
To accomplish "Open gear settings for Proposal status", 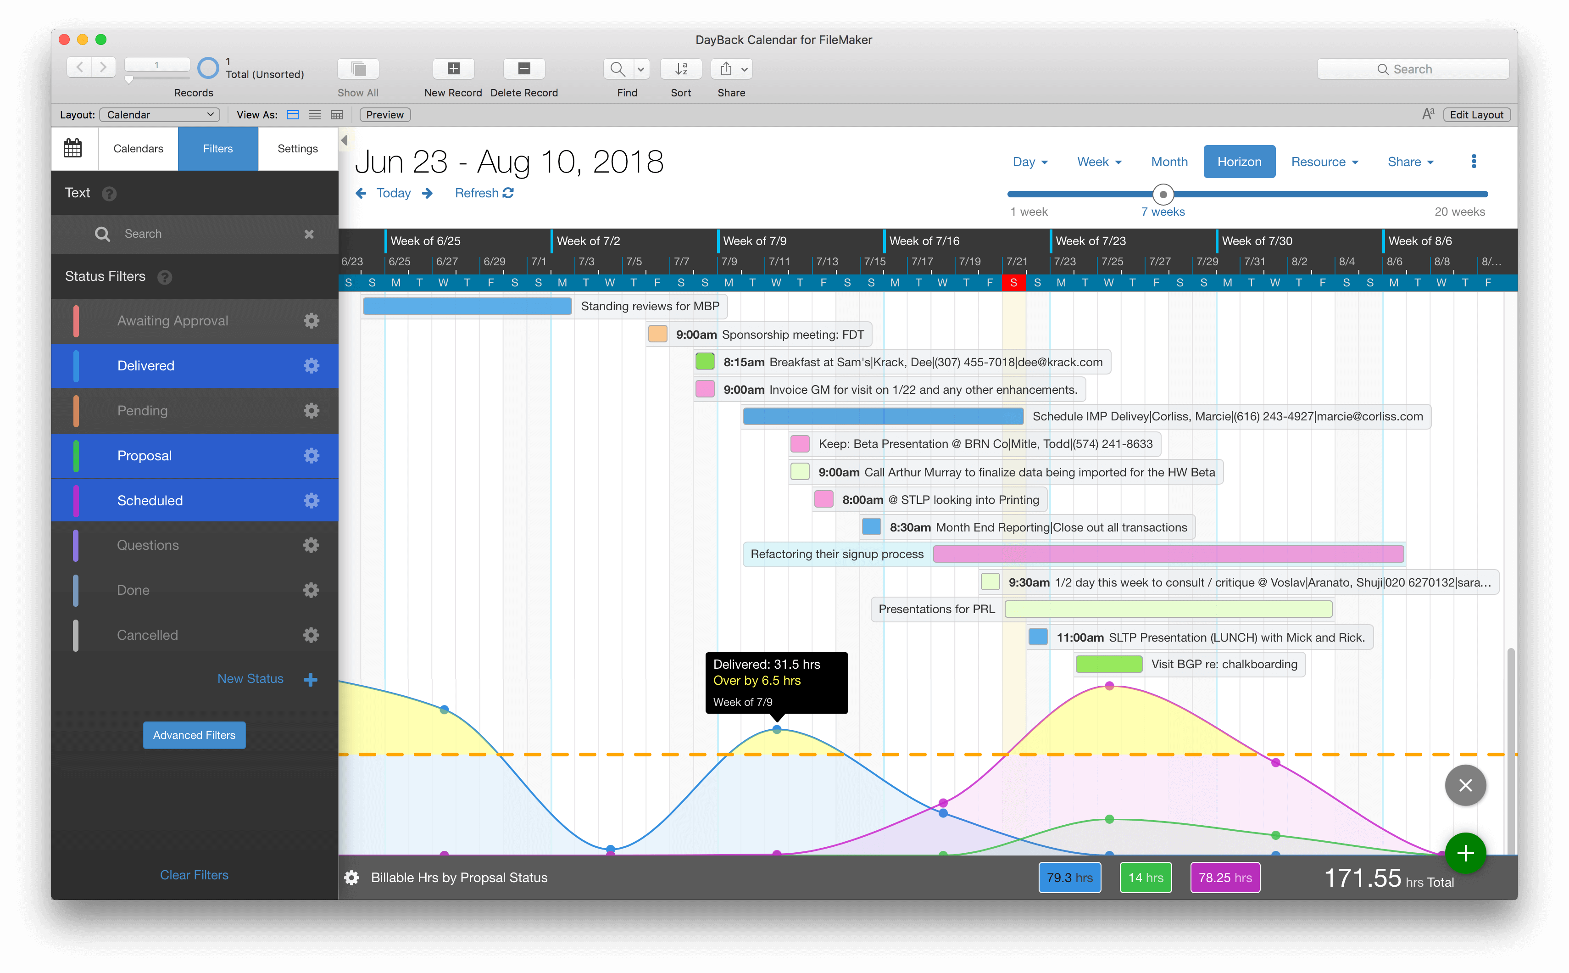I will [x=312, y=456].
